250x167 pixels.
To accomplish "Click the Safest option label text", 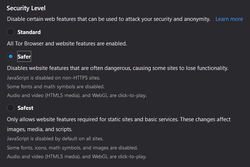I will [x=25, y=108].
